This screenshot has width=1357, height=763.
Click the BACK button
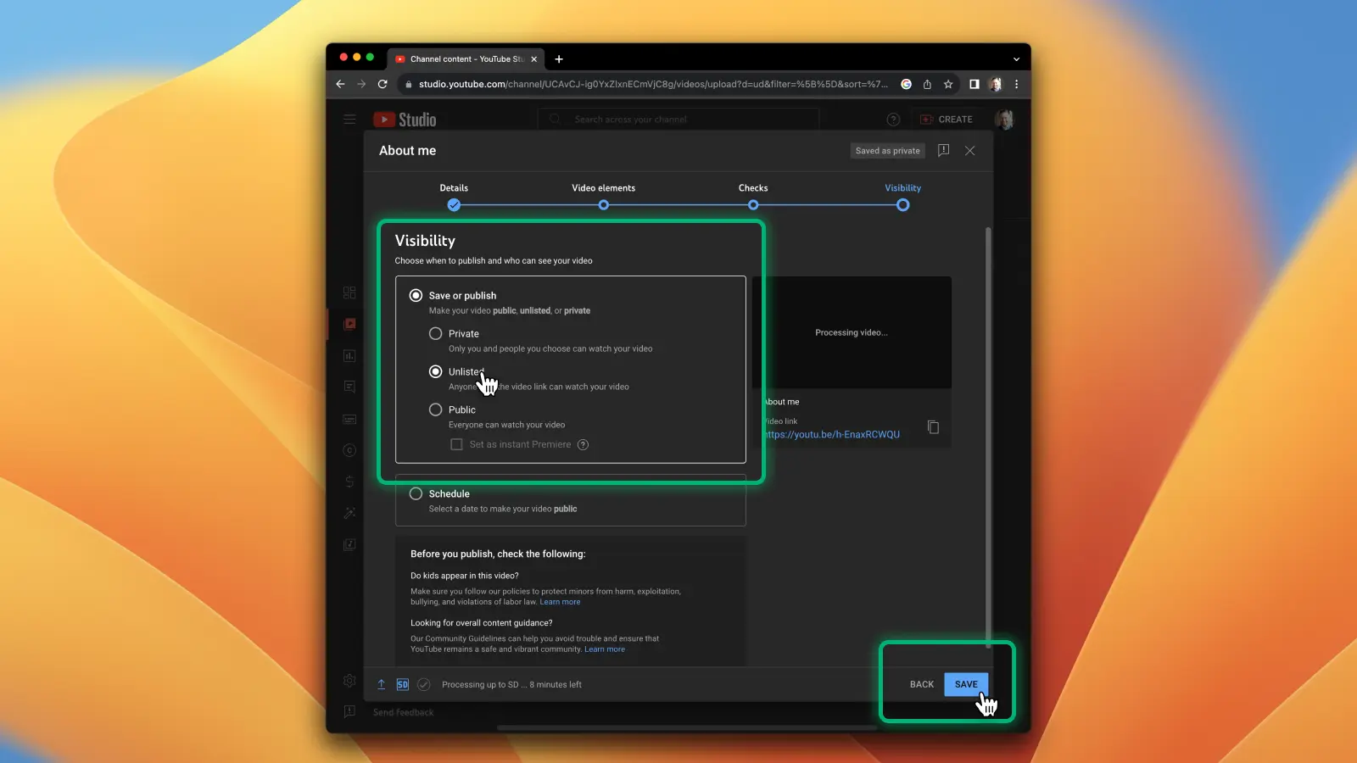click(922, 684)
